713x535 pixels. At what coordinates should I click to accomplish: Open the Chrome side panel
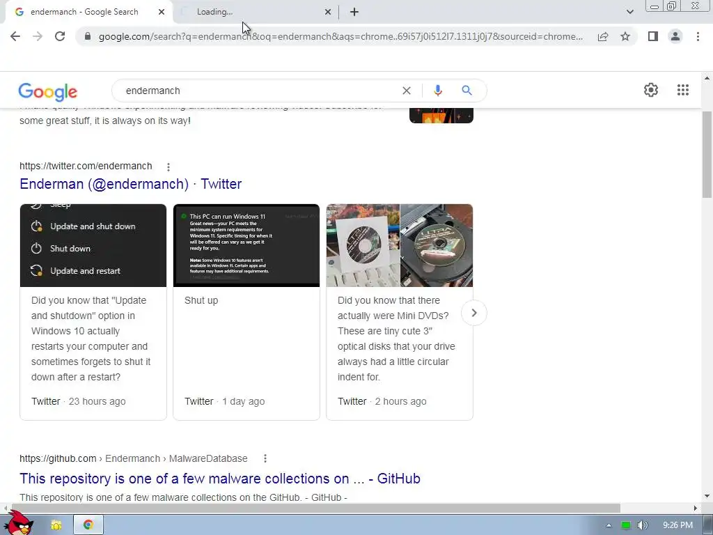point(653,36)
